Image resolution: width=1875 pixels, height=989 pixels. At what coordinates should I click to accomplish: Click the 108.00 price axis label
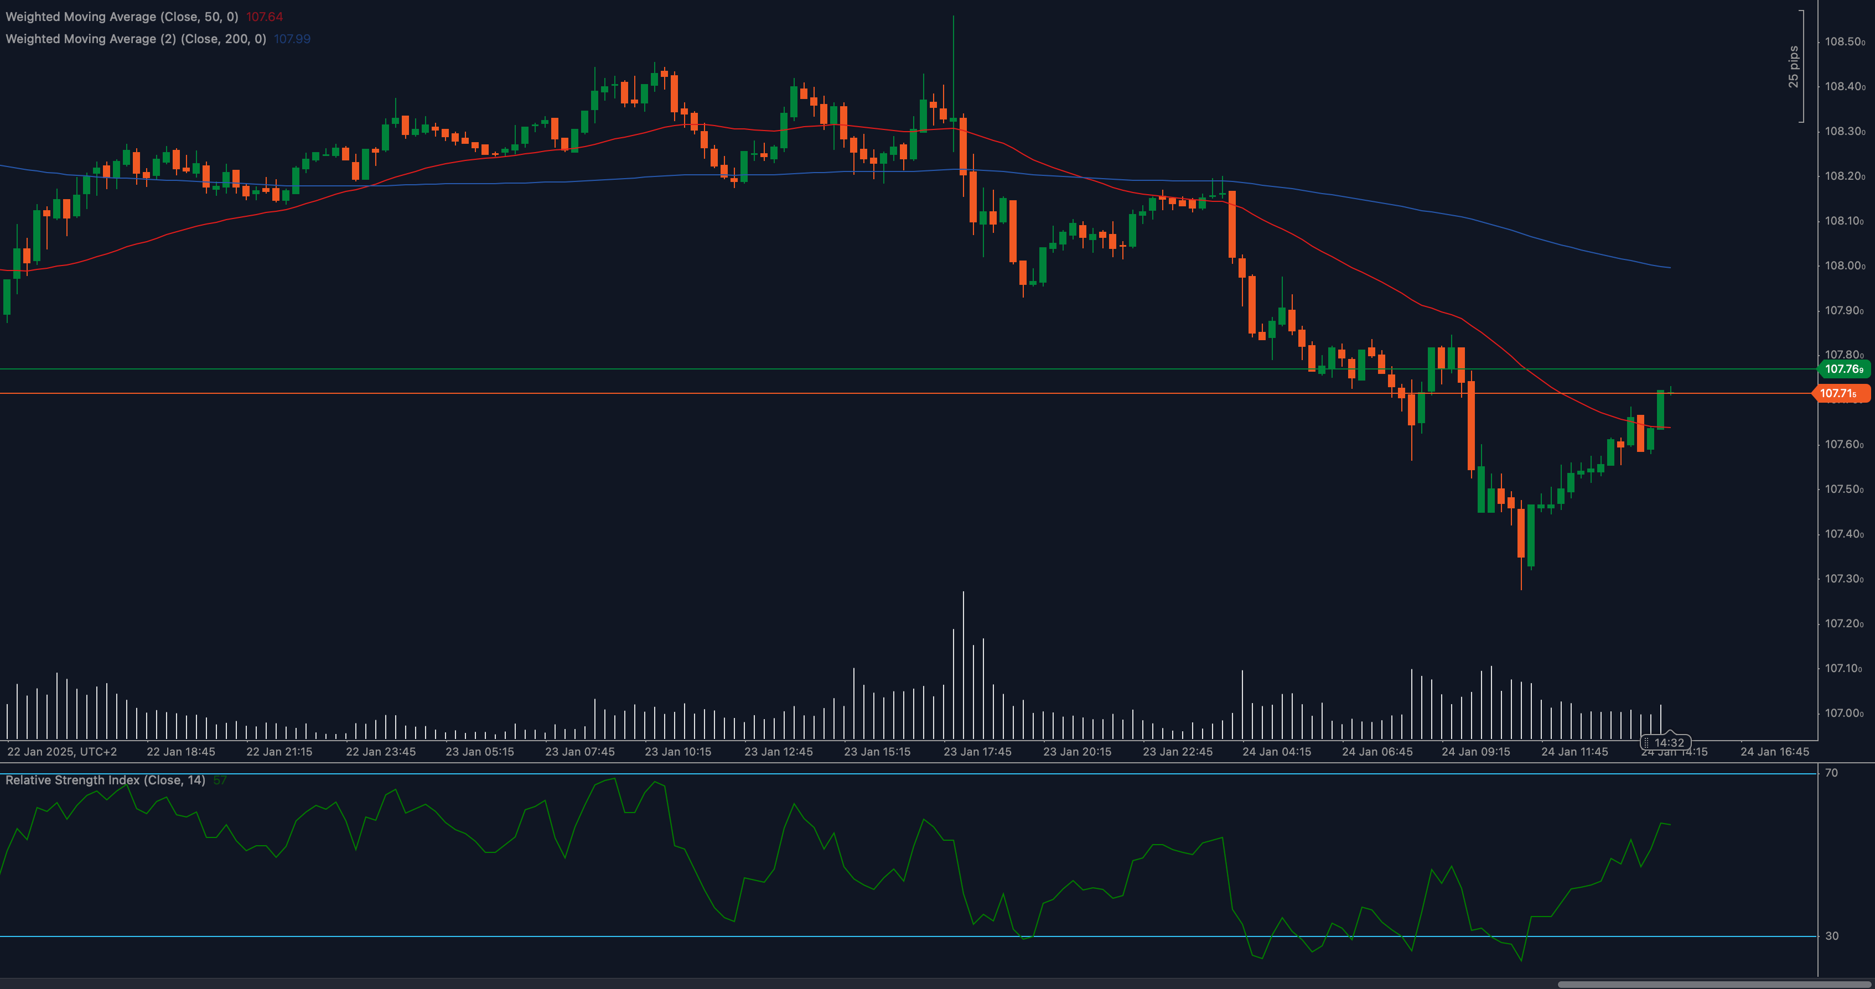1845,266
